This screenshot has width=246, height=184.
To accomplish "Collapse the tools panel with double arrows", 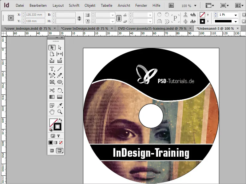I will [57, 37].
